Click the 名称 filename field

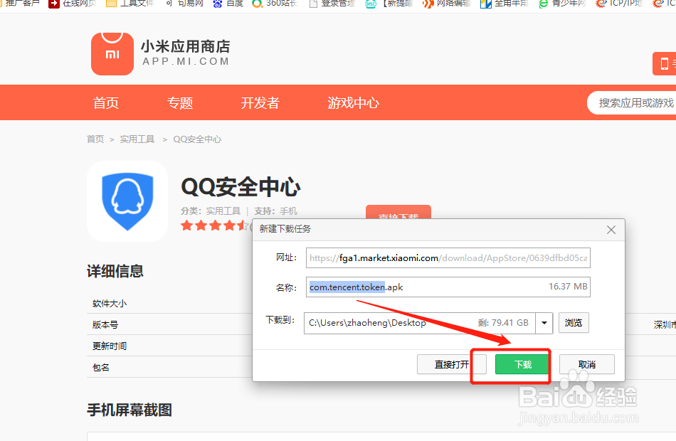point(448,287)
